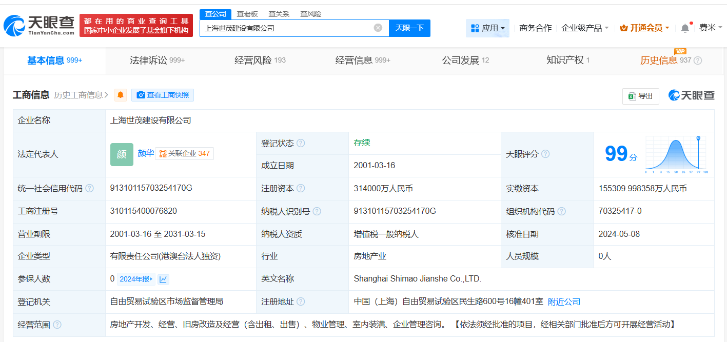727x342 pixels.
Task: Open the trend chart icon beside 2024年报
Action: [x=162, y=278]
